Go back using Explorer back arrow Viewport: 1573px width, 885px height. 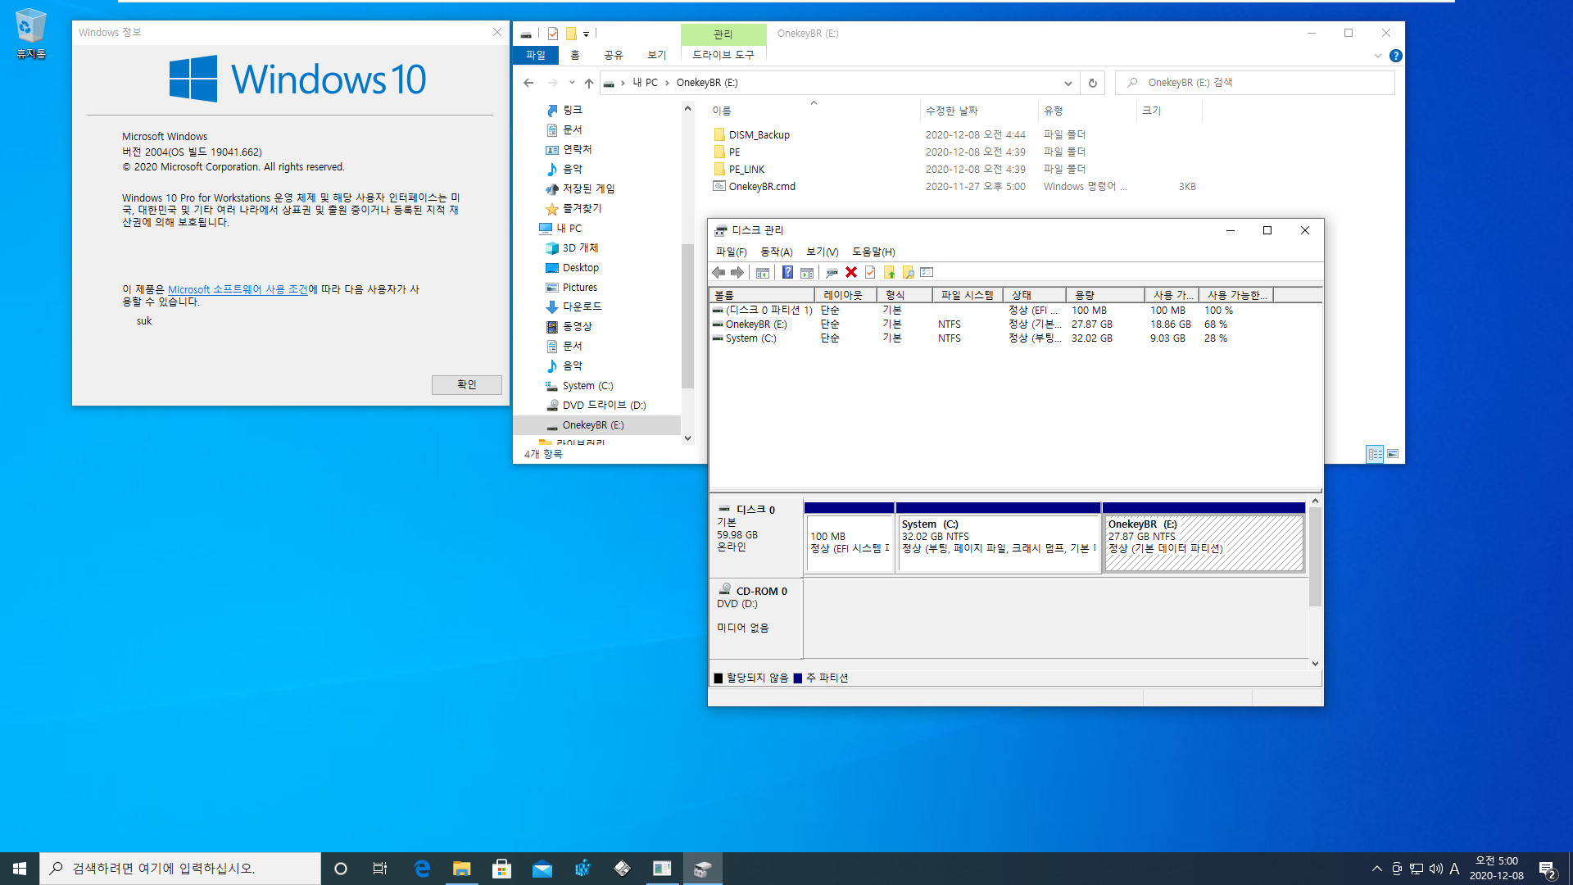click(528, 83)
